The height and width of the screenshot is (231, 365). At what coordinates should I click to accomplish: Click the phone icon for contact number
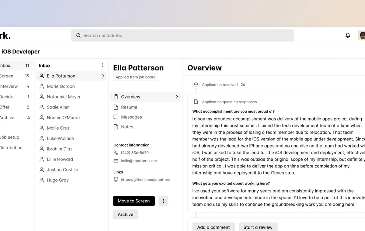(116, 153)
